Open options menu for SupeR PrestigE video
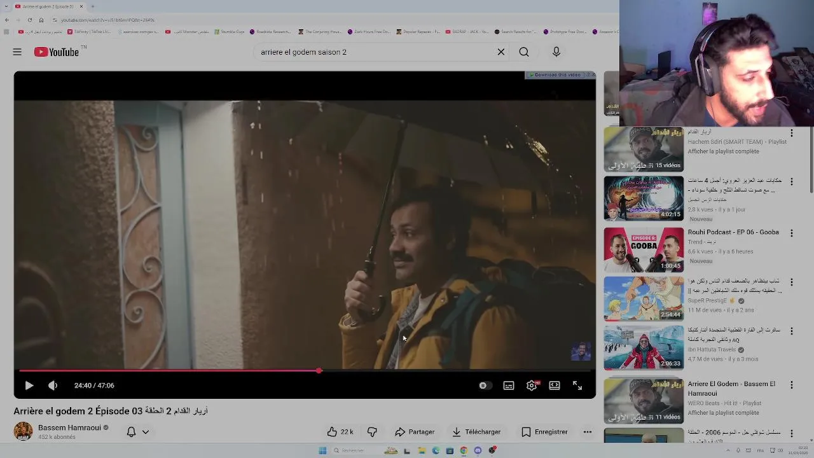The height and width of the screenshot is (458, 814). pos(792,282)
